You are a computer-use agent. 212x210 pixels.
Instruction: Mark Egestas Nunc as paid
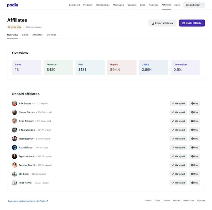click(x=178, y=156)
